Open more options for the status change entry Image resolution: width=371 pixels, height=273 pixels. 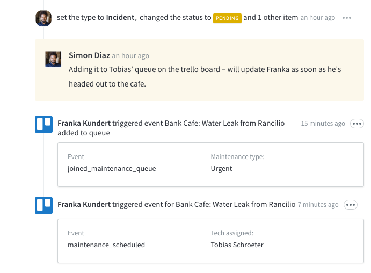coord(347,18)
